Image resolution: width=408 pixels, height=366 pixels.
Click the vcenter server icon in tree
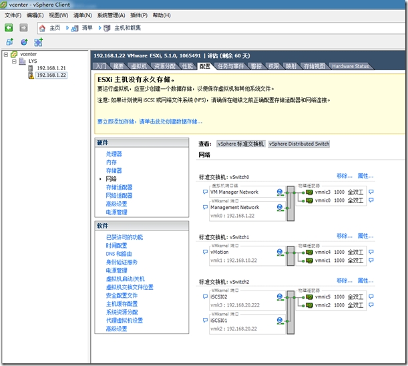(x=14, y=54)
